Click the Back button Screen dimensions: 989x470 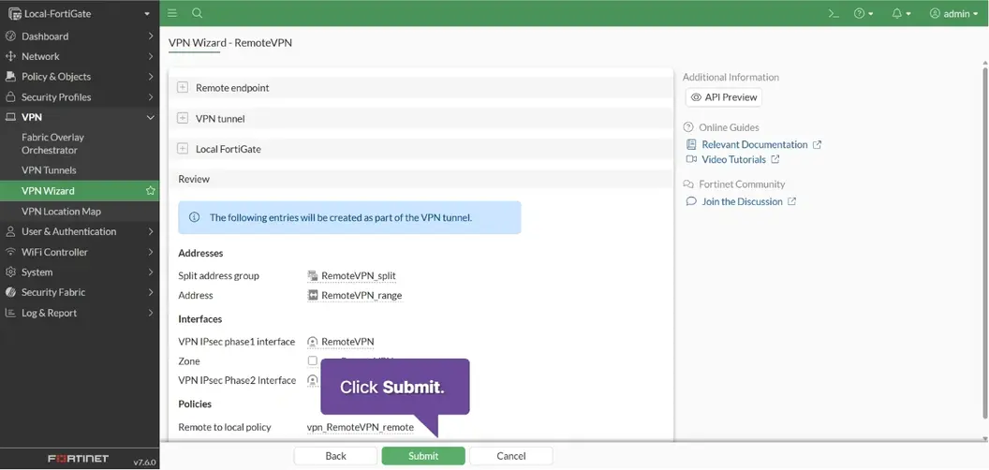(x=336, y=456)
